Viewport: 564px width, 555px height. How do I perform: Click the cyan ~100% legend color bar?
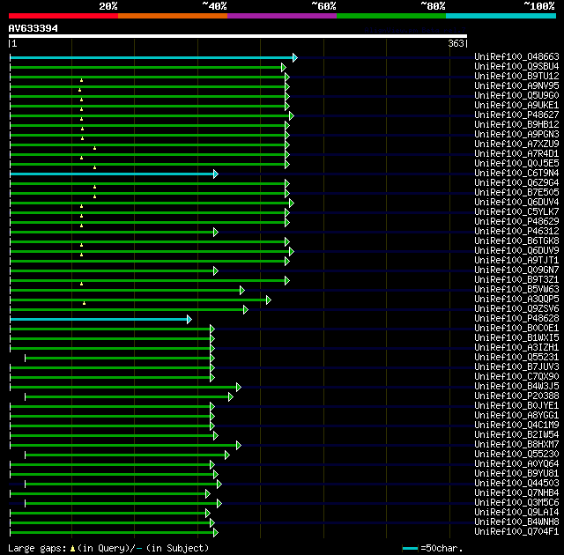501,16
